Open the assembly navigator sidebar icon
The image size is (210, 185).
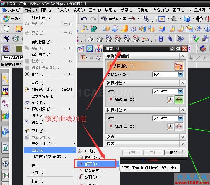coord(5,79)
